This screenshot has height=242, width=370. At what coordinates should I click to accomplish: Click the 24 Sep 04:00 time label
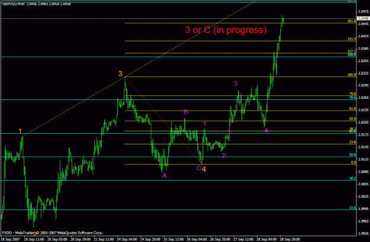tap(127, 239)
